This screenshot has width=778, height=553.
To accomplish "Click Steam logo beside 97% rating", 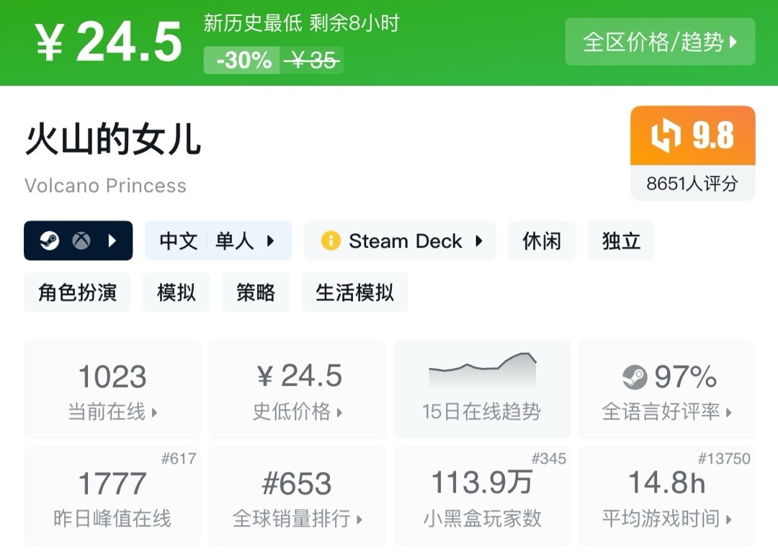I will (635, 377).
